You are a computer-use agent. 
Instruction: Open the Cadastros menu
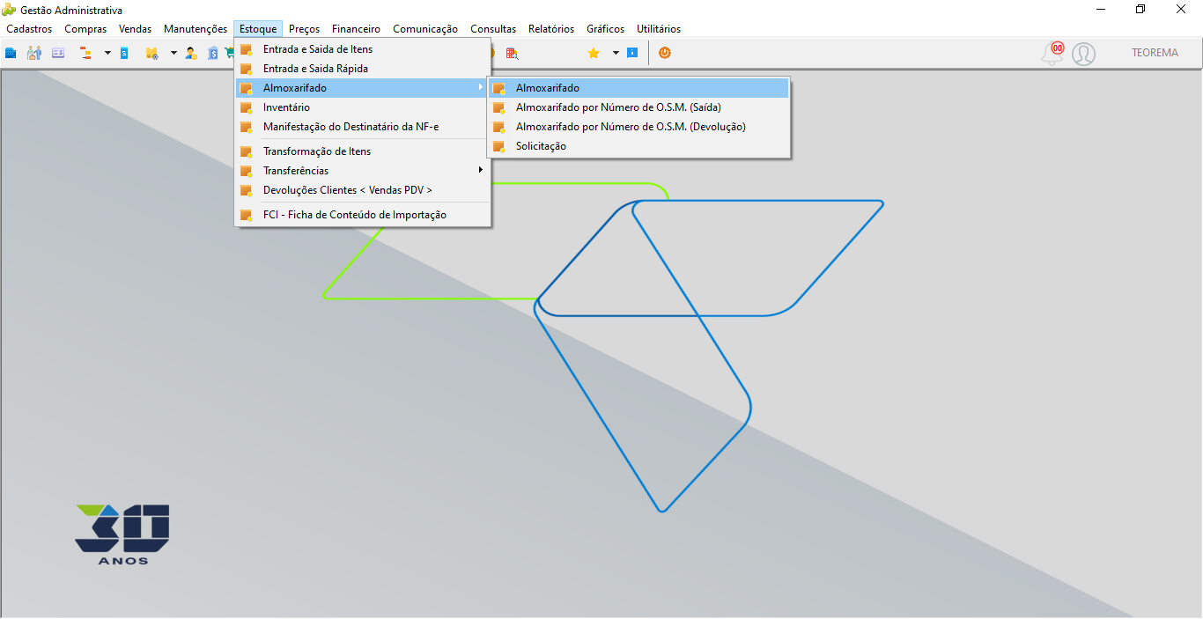(x=29, y=29)
